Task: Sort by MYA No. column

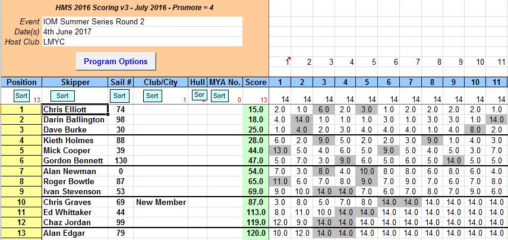Action: [220, 96]
